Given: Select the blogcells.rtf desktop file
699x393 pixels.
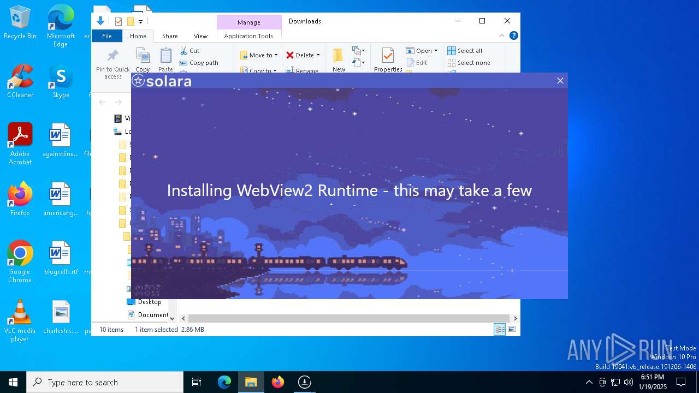Looking at the screenshot, I should pos(61,258).
